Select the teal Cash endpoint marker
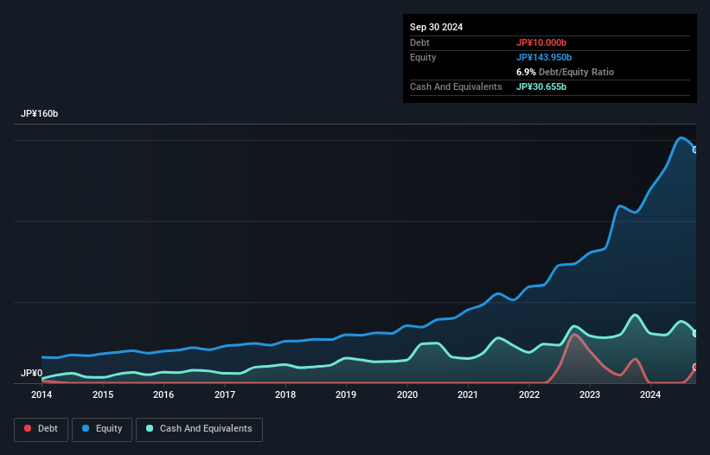This screenshot has width=710, height=455. click(x=695, y=333)
